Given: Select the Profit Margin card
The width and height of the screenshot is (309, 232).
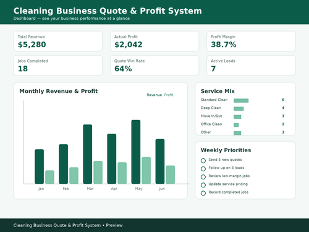Looking at the screenshot, I should [x=251, y=41].
